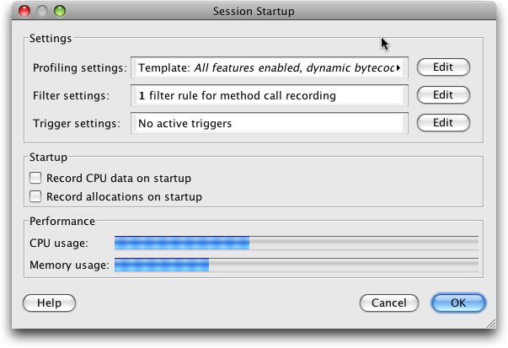Click the yellow minimize window button

41,12
